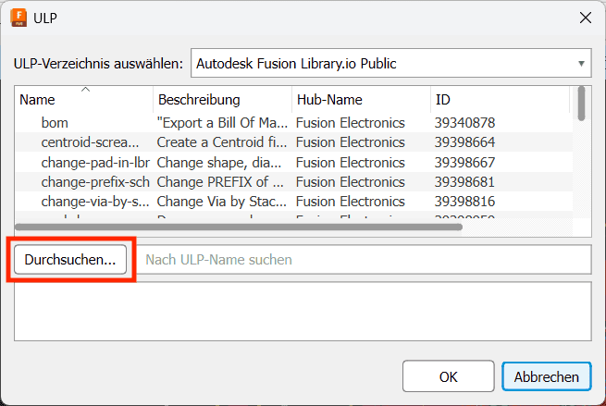The width and height of the screenshot is (606, 406).
Task: Confirm with the OK button
Action: click(449, 376)
